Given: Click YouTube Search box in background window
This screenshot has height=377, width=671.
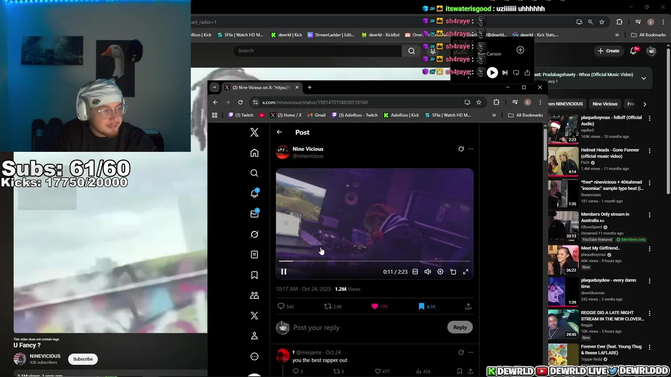Looking at the screenshot, I should click(318, 51).
